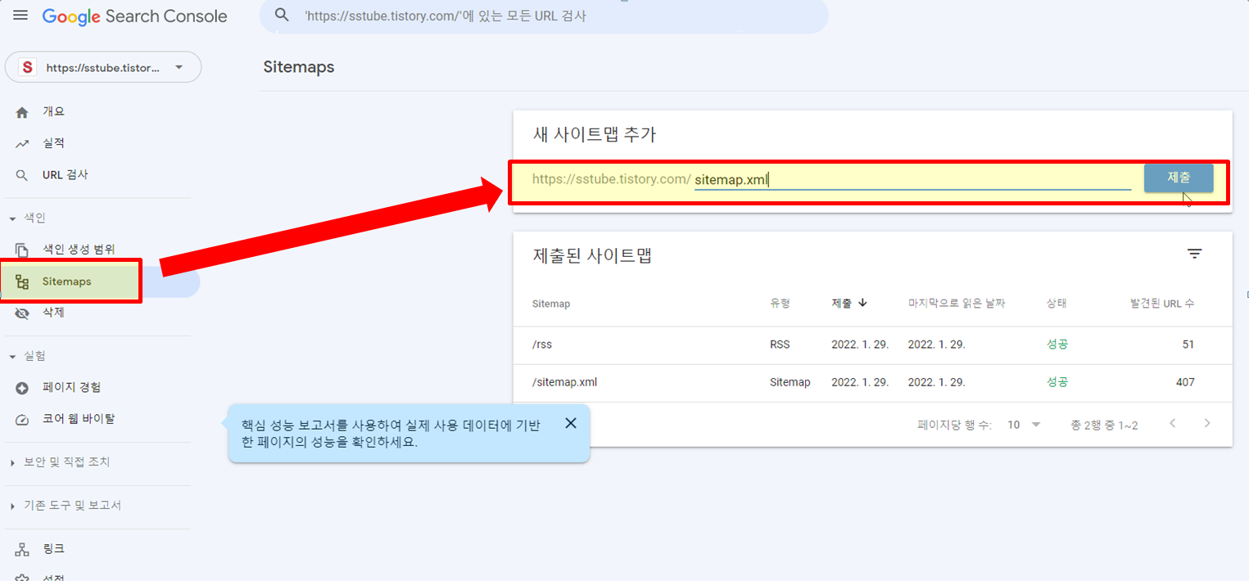Click the pages icon beside 색인 생성 범위
This screenshot has width=1249, height=581.
(22, 250)
